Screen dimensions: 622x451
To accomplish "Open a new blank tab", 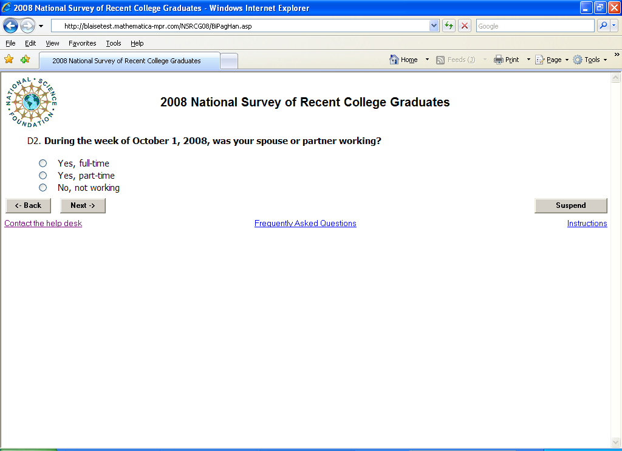I will coord(229,61).
